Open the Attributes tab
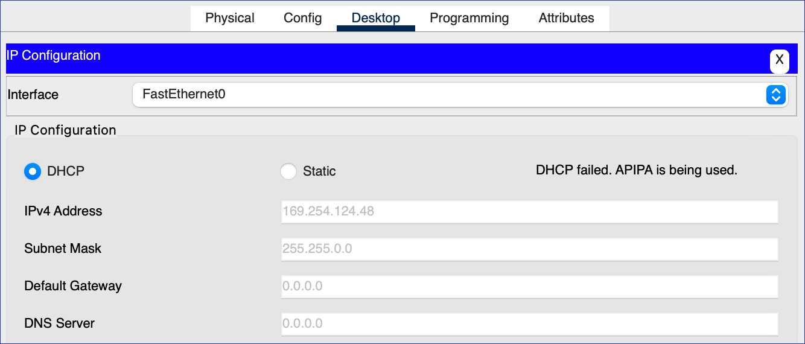Image resolution: width=805 pixels, height=344 pixels. (566, 18)
